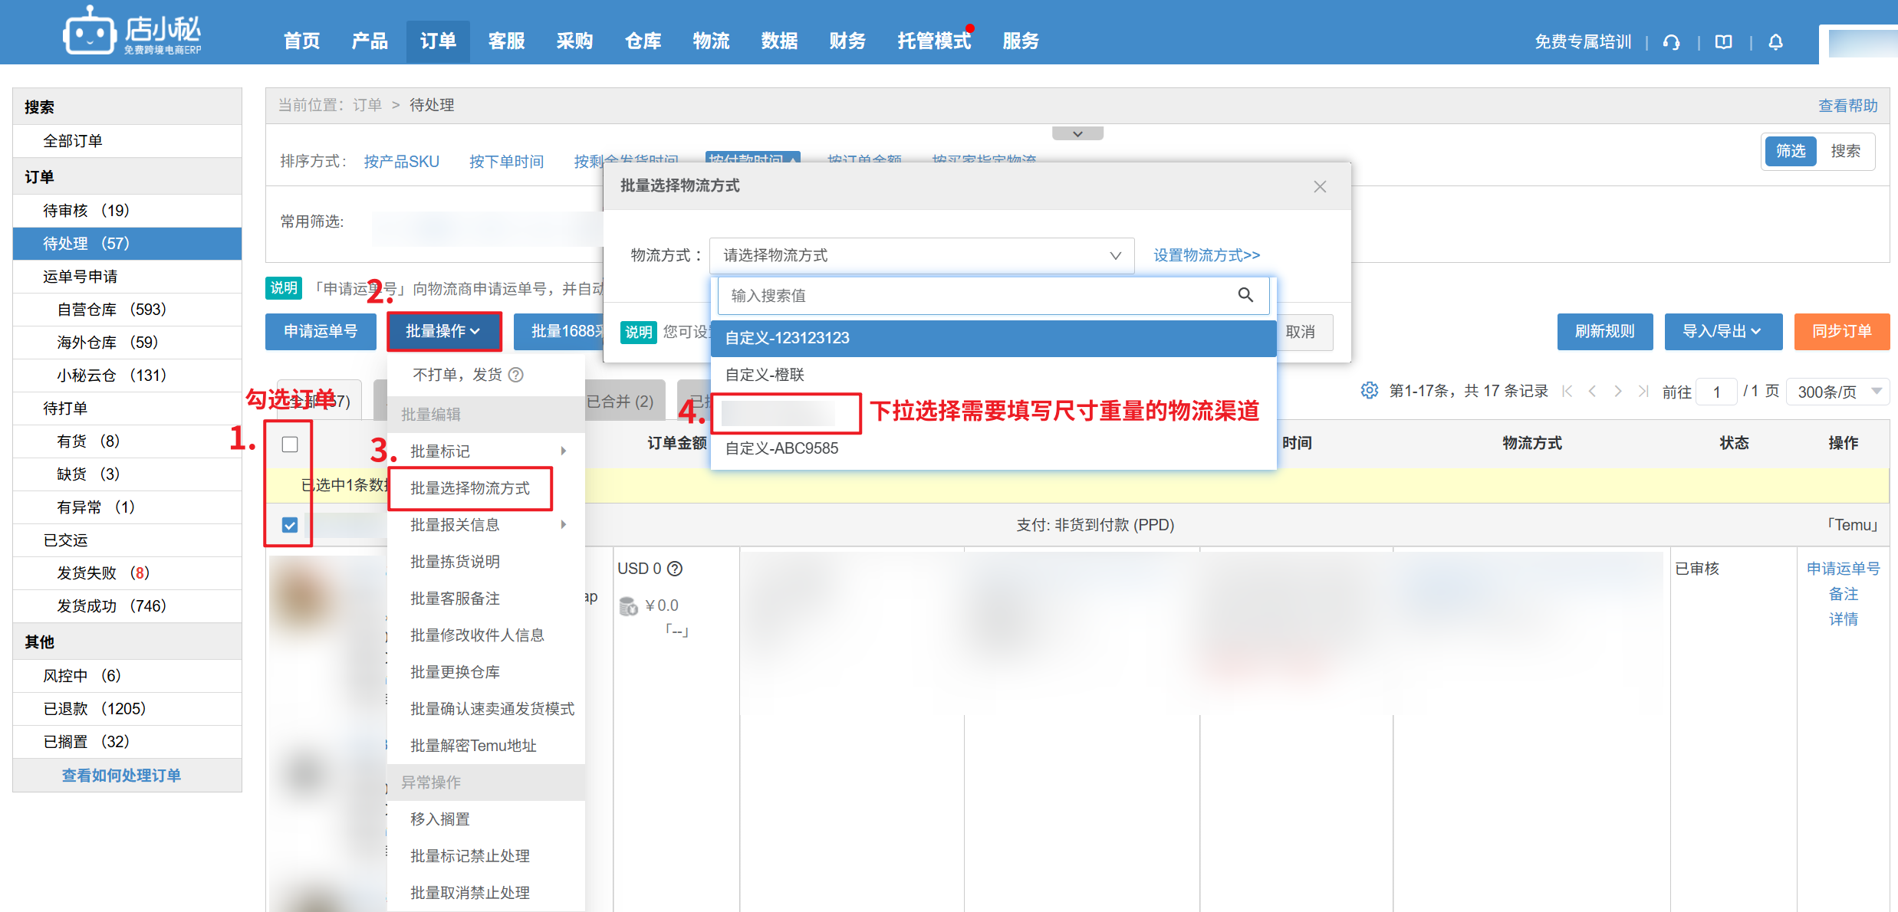Click the coin stack cost icon

[x=628, y=606]
